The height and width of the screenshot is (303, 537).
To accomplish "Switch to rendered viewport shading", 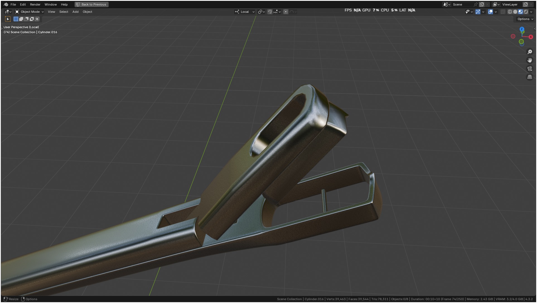I will click(526, 12).
